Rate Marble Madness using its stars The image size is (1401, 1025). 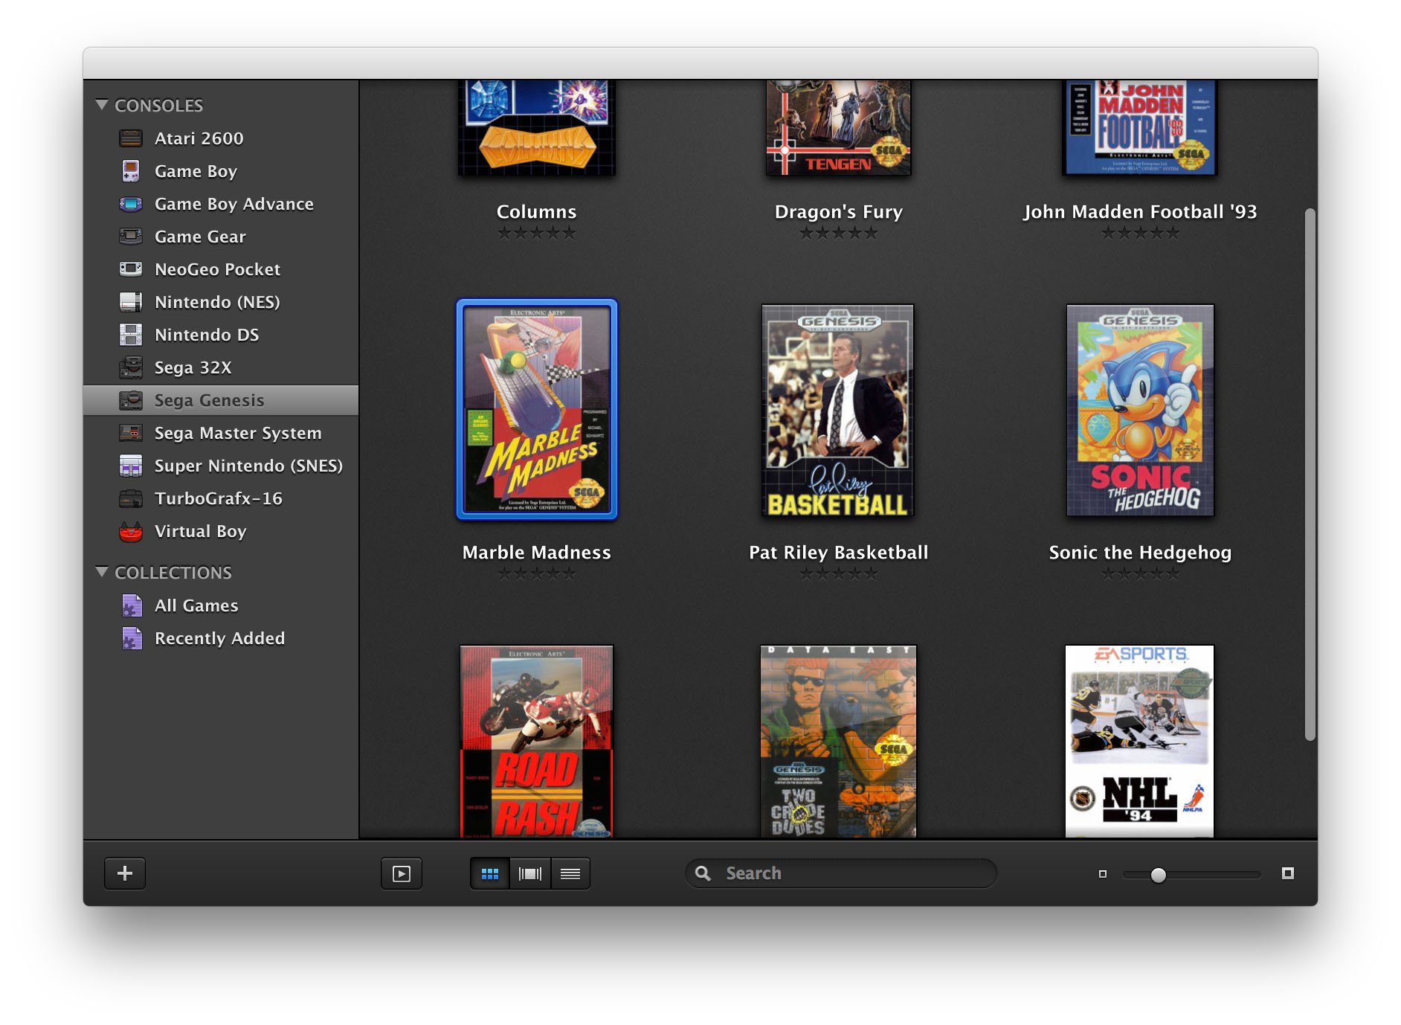(537, 573)
